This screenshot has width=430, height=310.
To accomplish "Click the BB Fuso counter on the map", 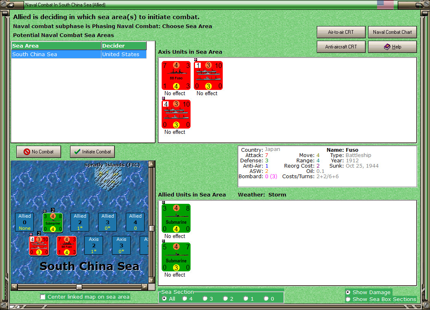I will click(x=67, y=246).
